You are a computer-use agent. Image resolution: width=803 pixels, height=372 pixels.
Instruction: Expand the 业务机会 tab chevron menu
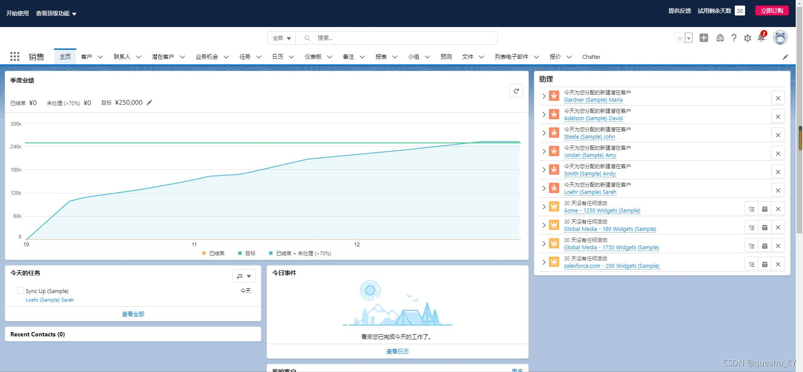[226, 57]
